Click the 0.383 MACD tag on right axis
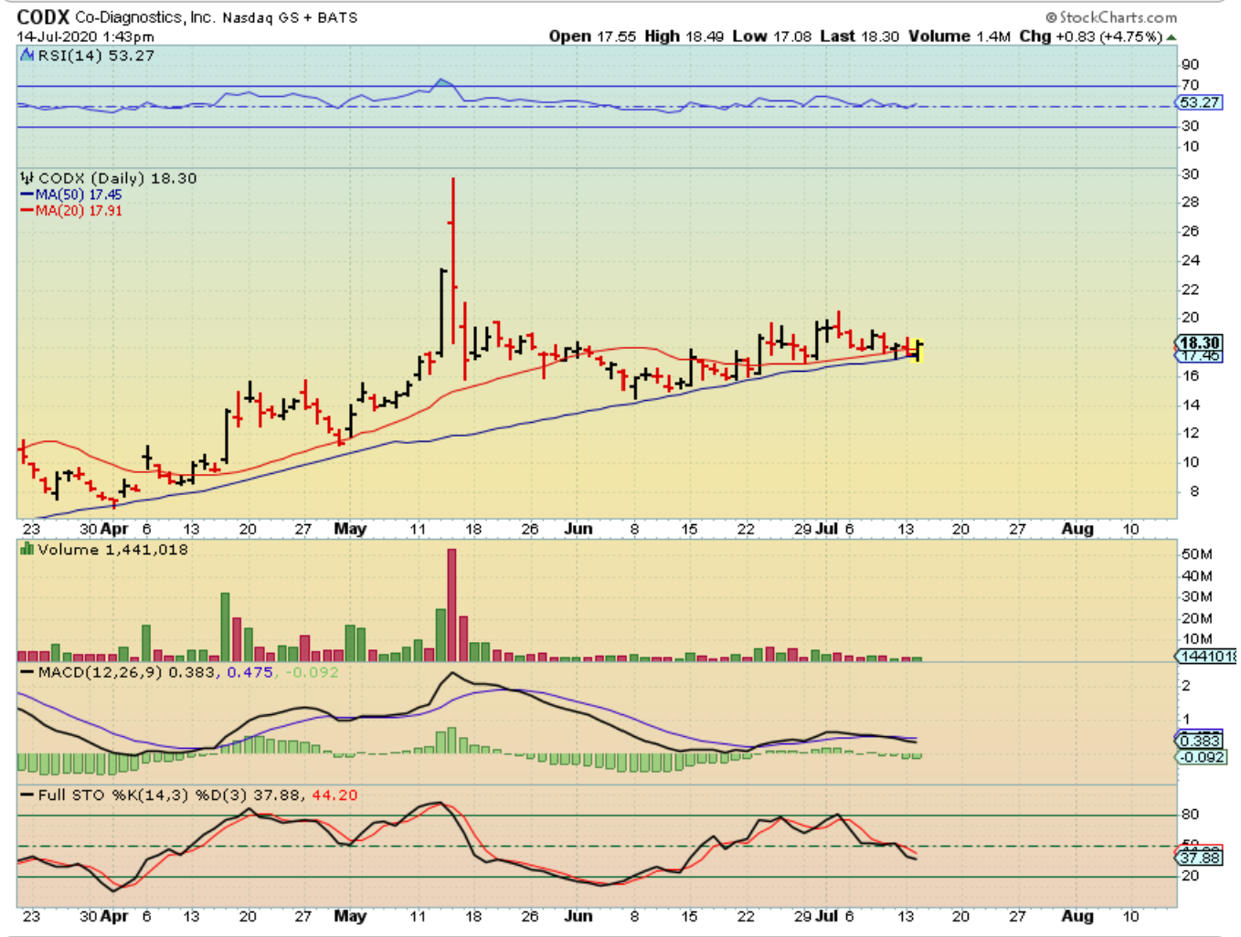Screen dimensions: 1241x937 (x=1200, y=741)
